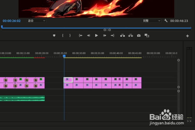
Task: Click the Mark Out bracket button
Action: click(x=70, y=35)
